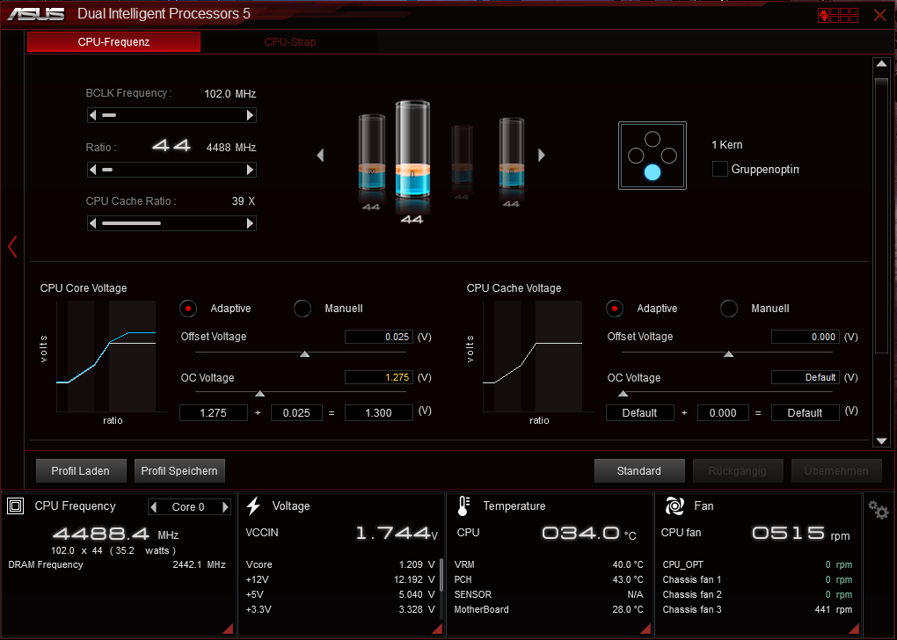
Task: Expand CPU Frequency panel via red corner
Action: 228,629
